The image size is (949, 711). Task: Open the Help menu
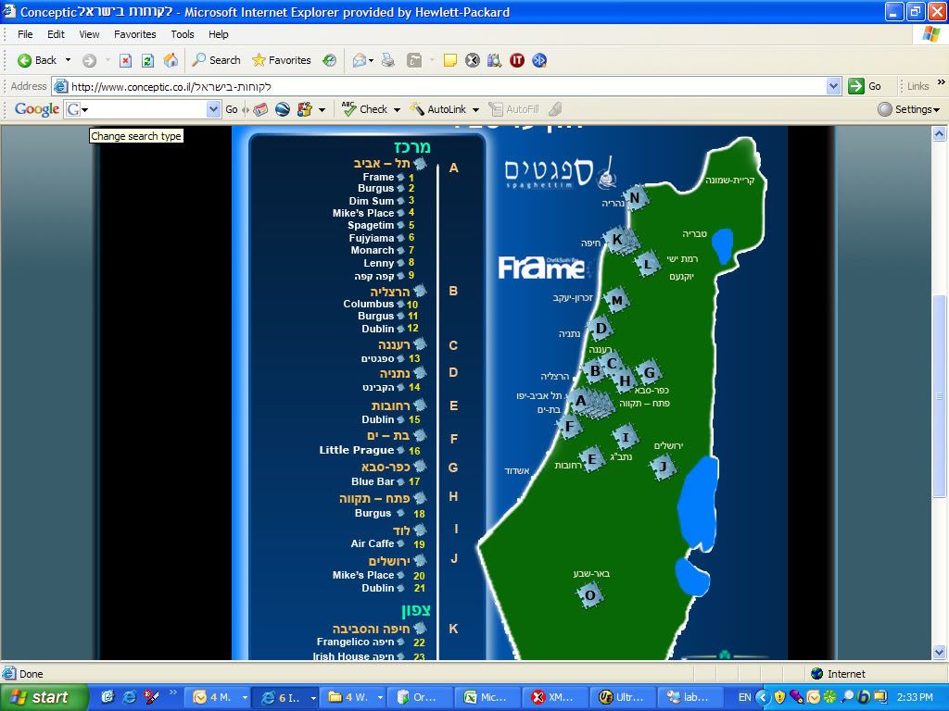(x=219, y=34)
